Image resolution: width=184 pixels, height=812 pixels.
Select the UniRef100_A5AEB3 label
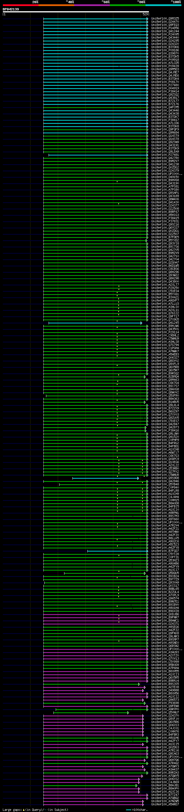(x=165, y=355)
